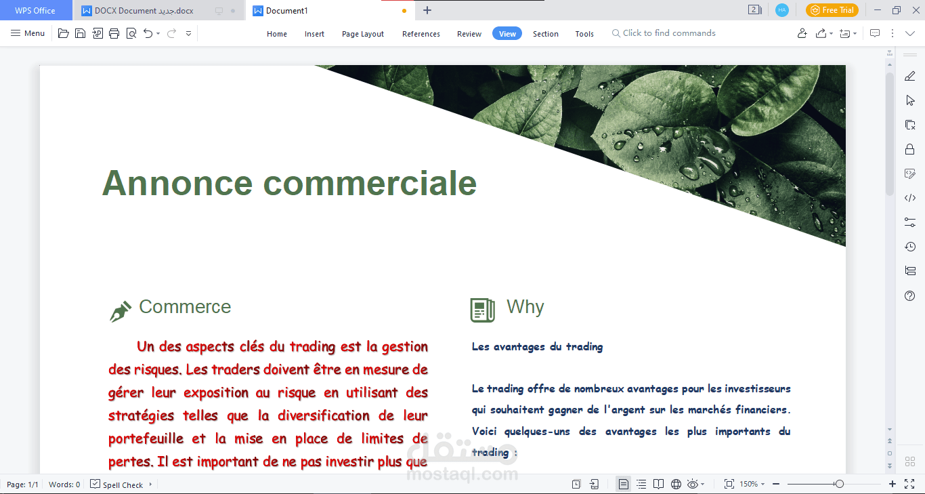Viewport: 925px width, 494px height.
Task: Select the cursor selection tool in sidebar
Action: click(910, 100)
